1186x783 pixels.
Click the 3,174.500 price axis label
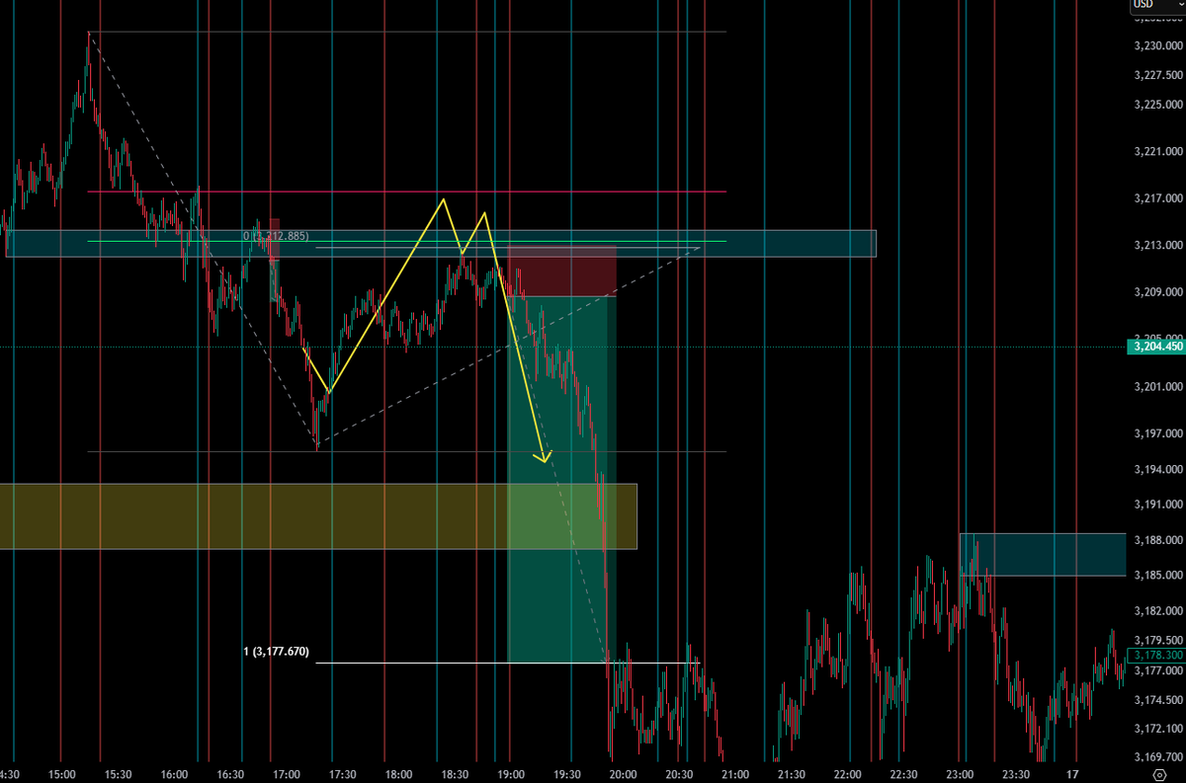1158,700
